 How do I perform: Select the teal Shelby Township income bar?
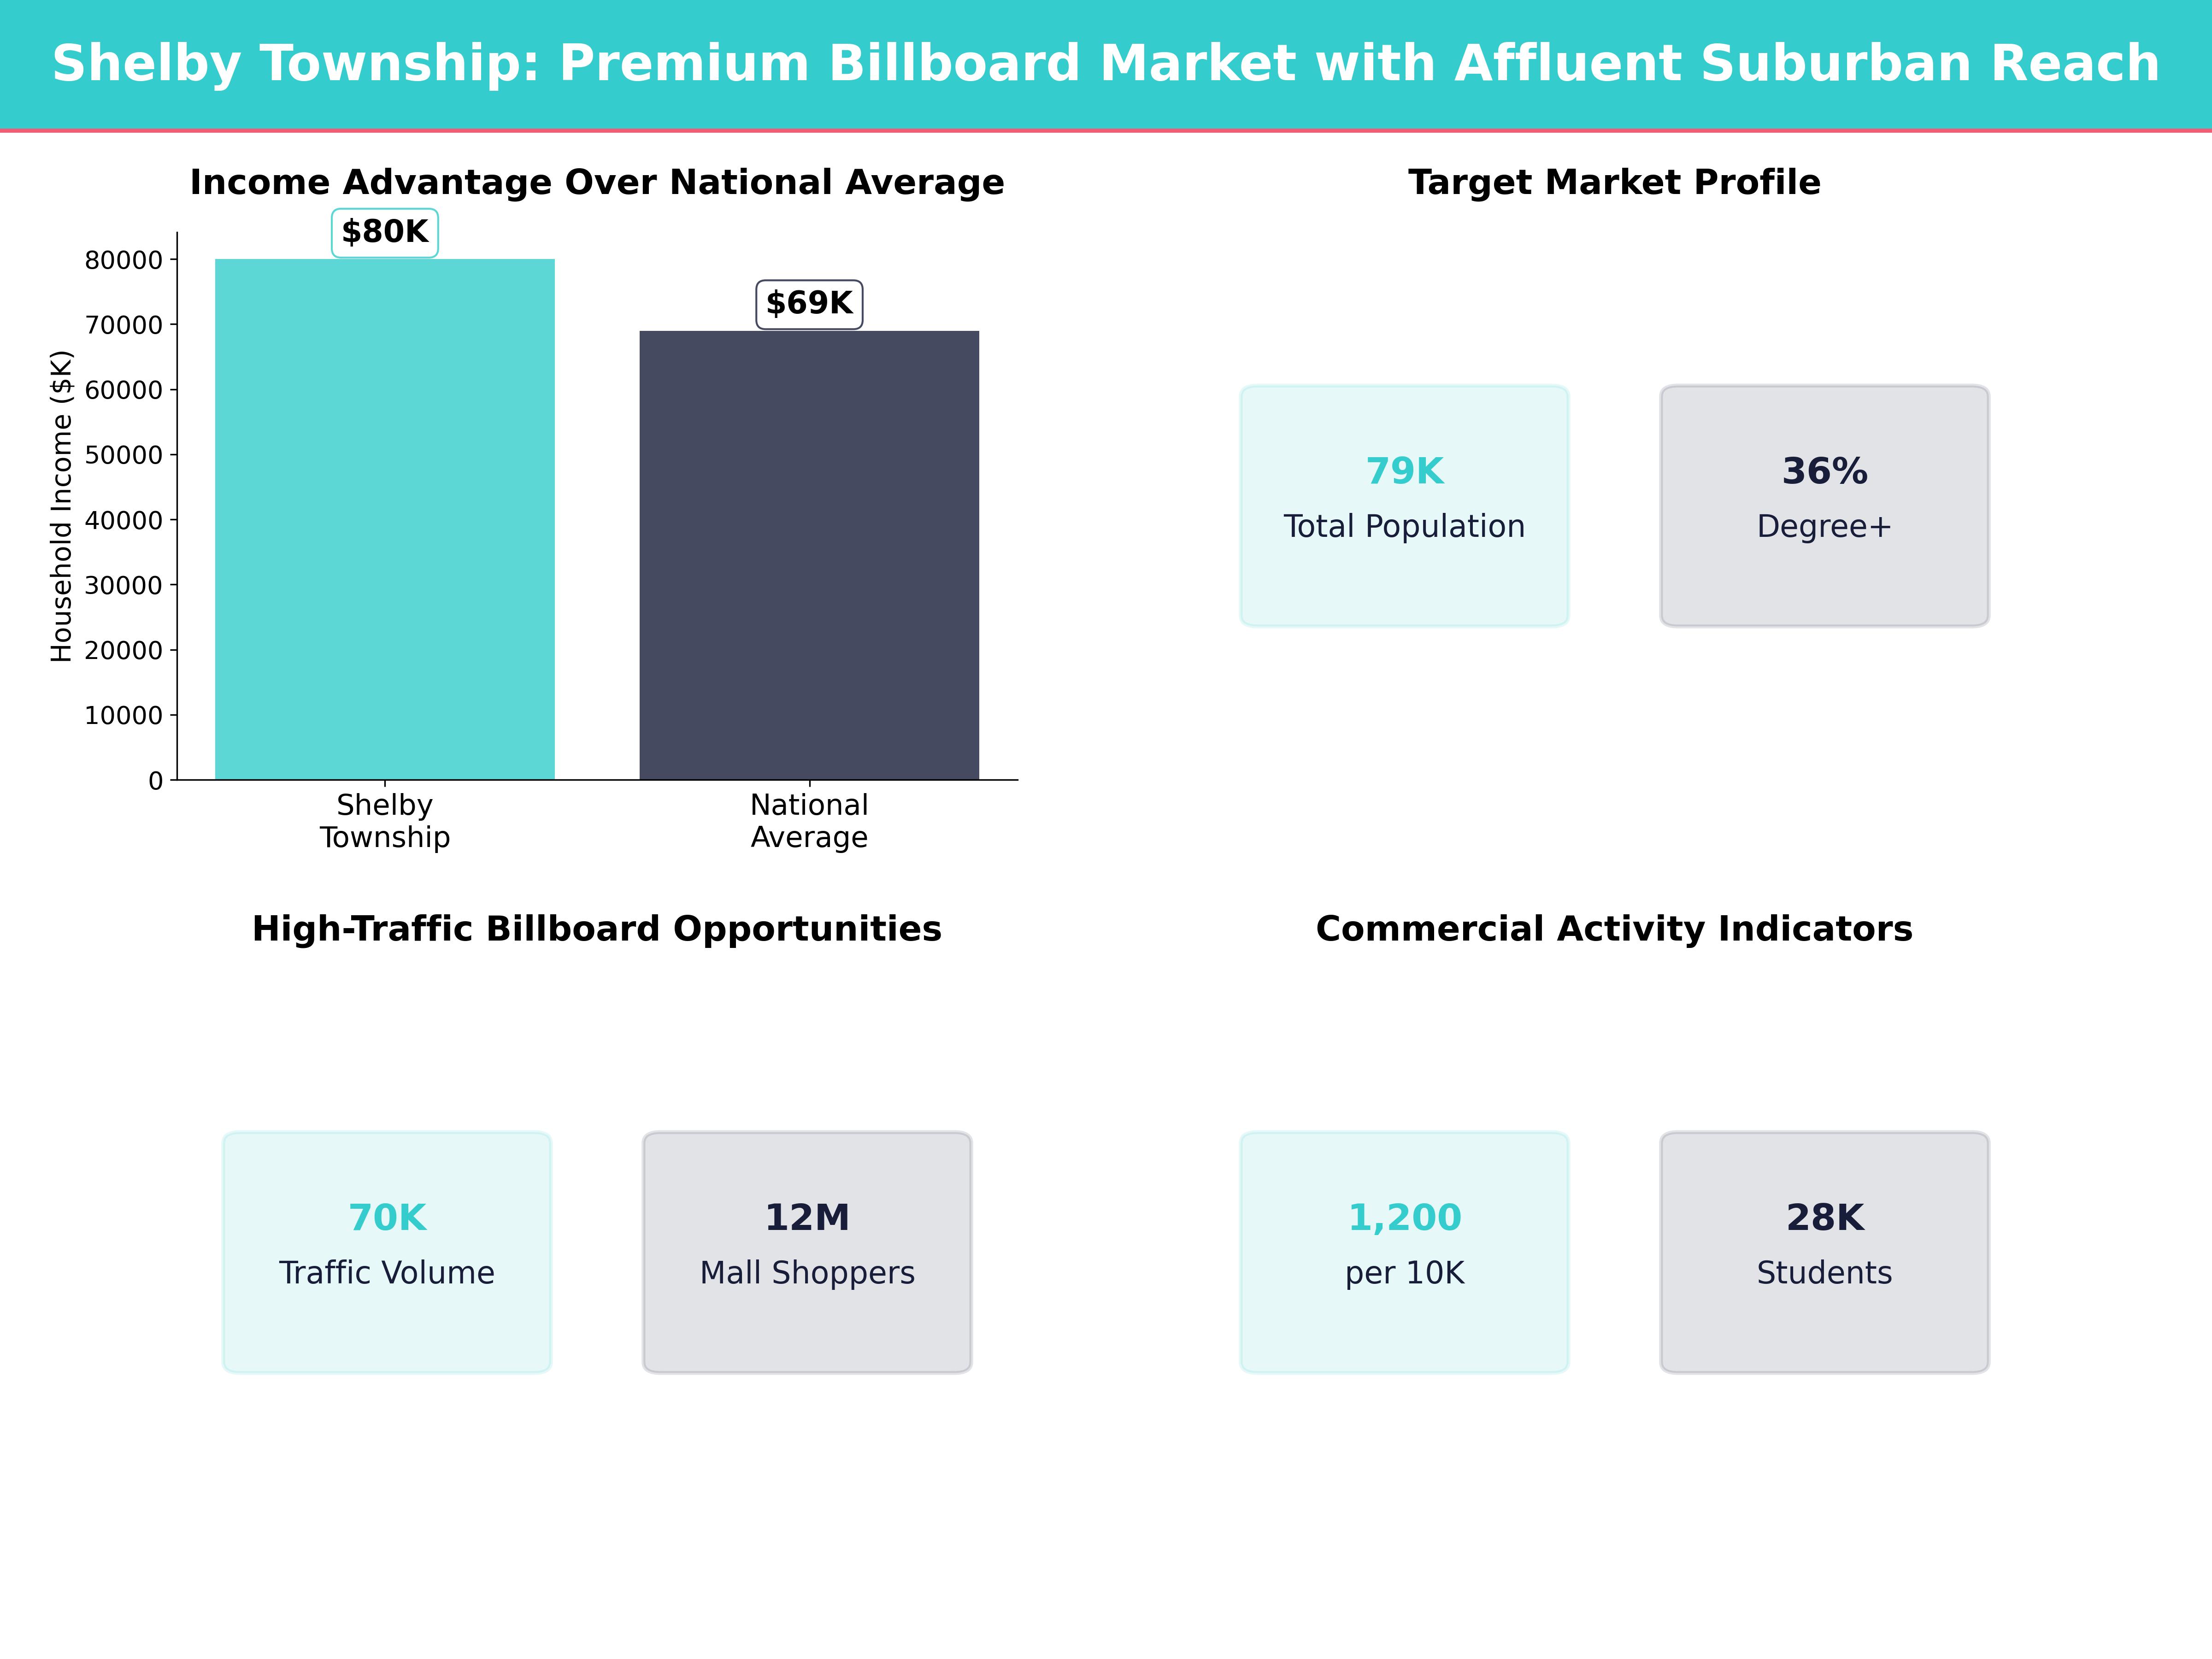point(385,519)
